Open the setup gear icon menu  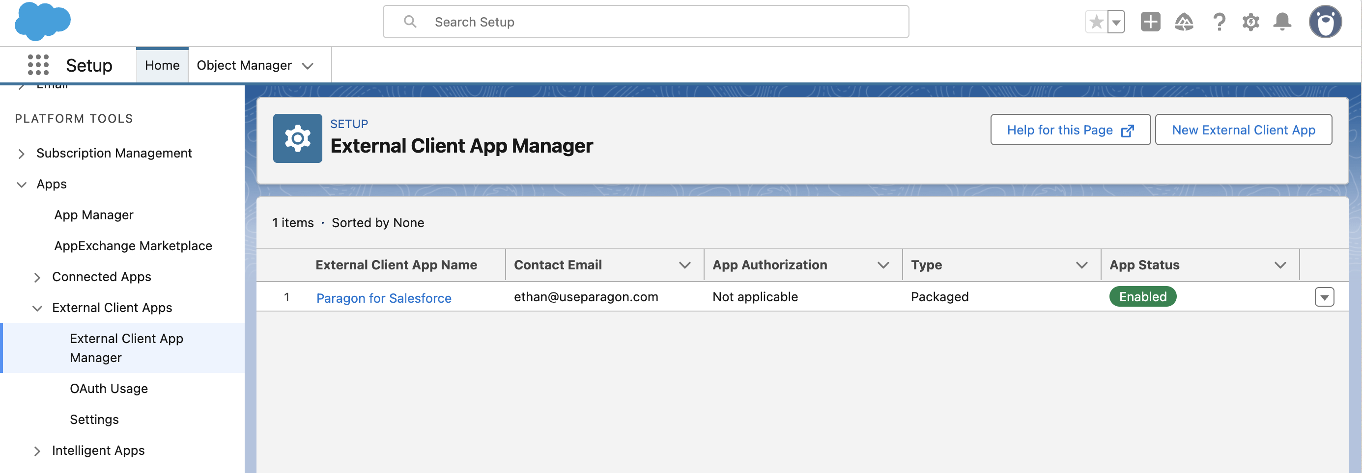(1250, 22)
